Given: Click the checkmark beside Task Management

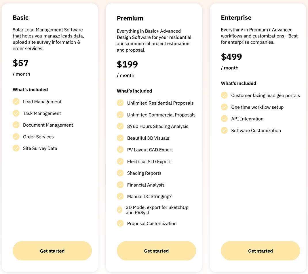Looking at the screenshot, I should [x=16, y=113].
